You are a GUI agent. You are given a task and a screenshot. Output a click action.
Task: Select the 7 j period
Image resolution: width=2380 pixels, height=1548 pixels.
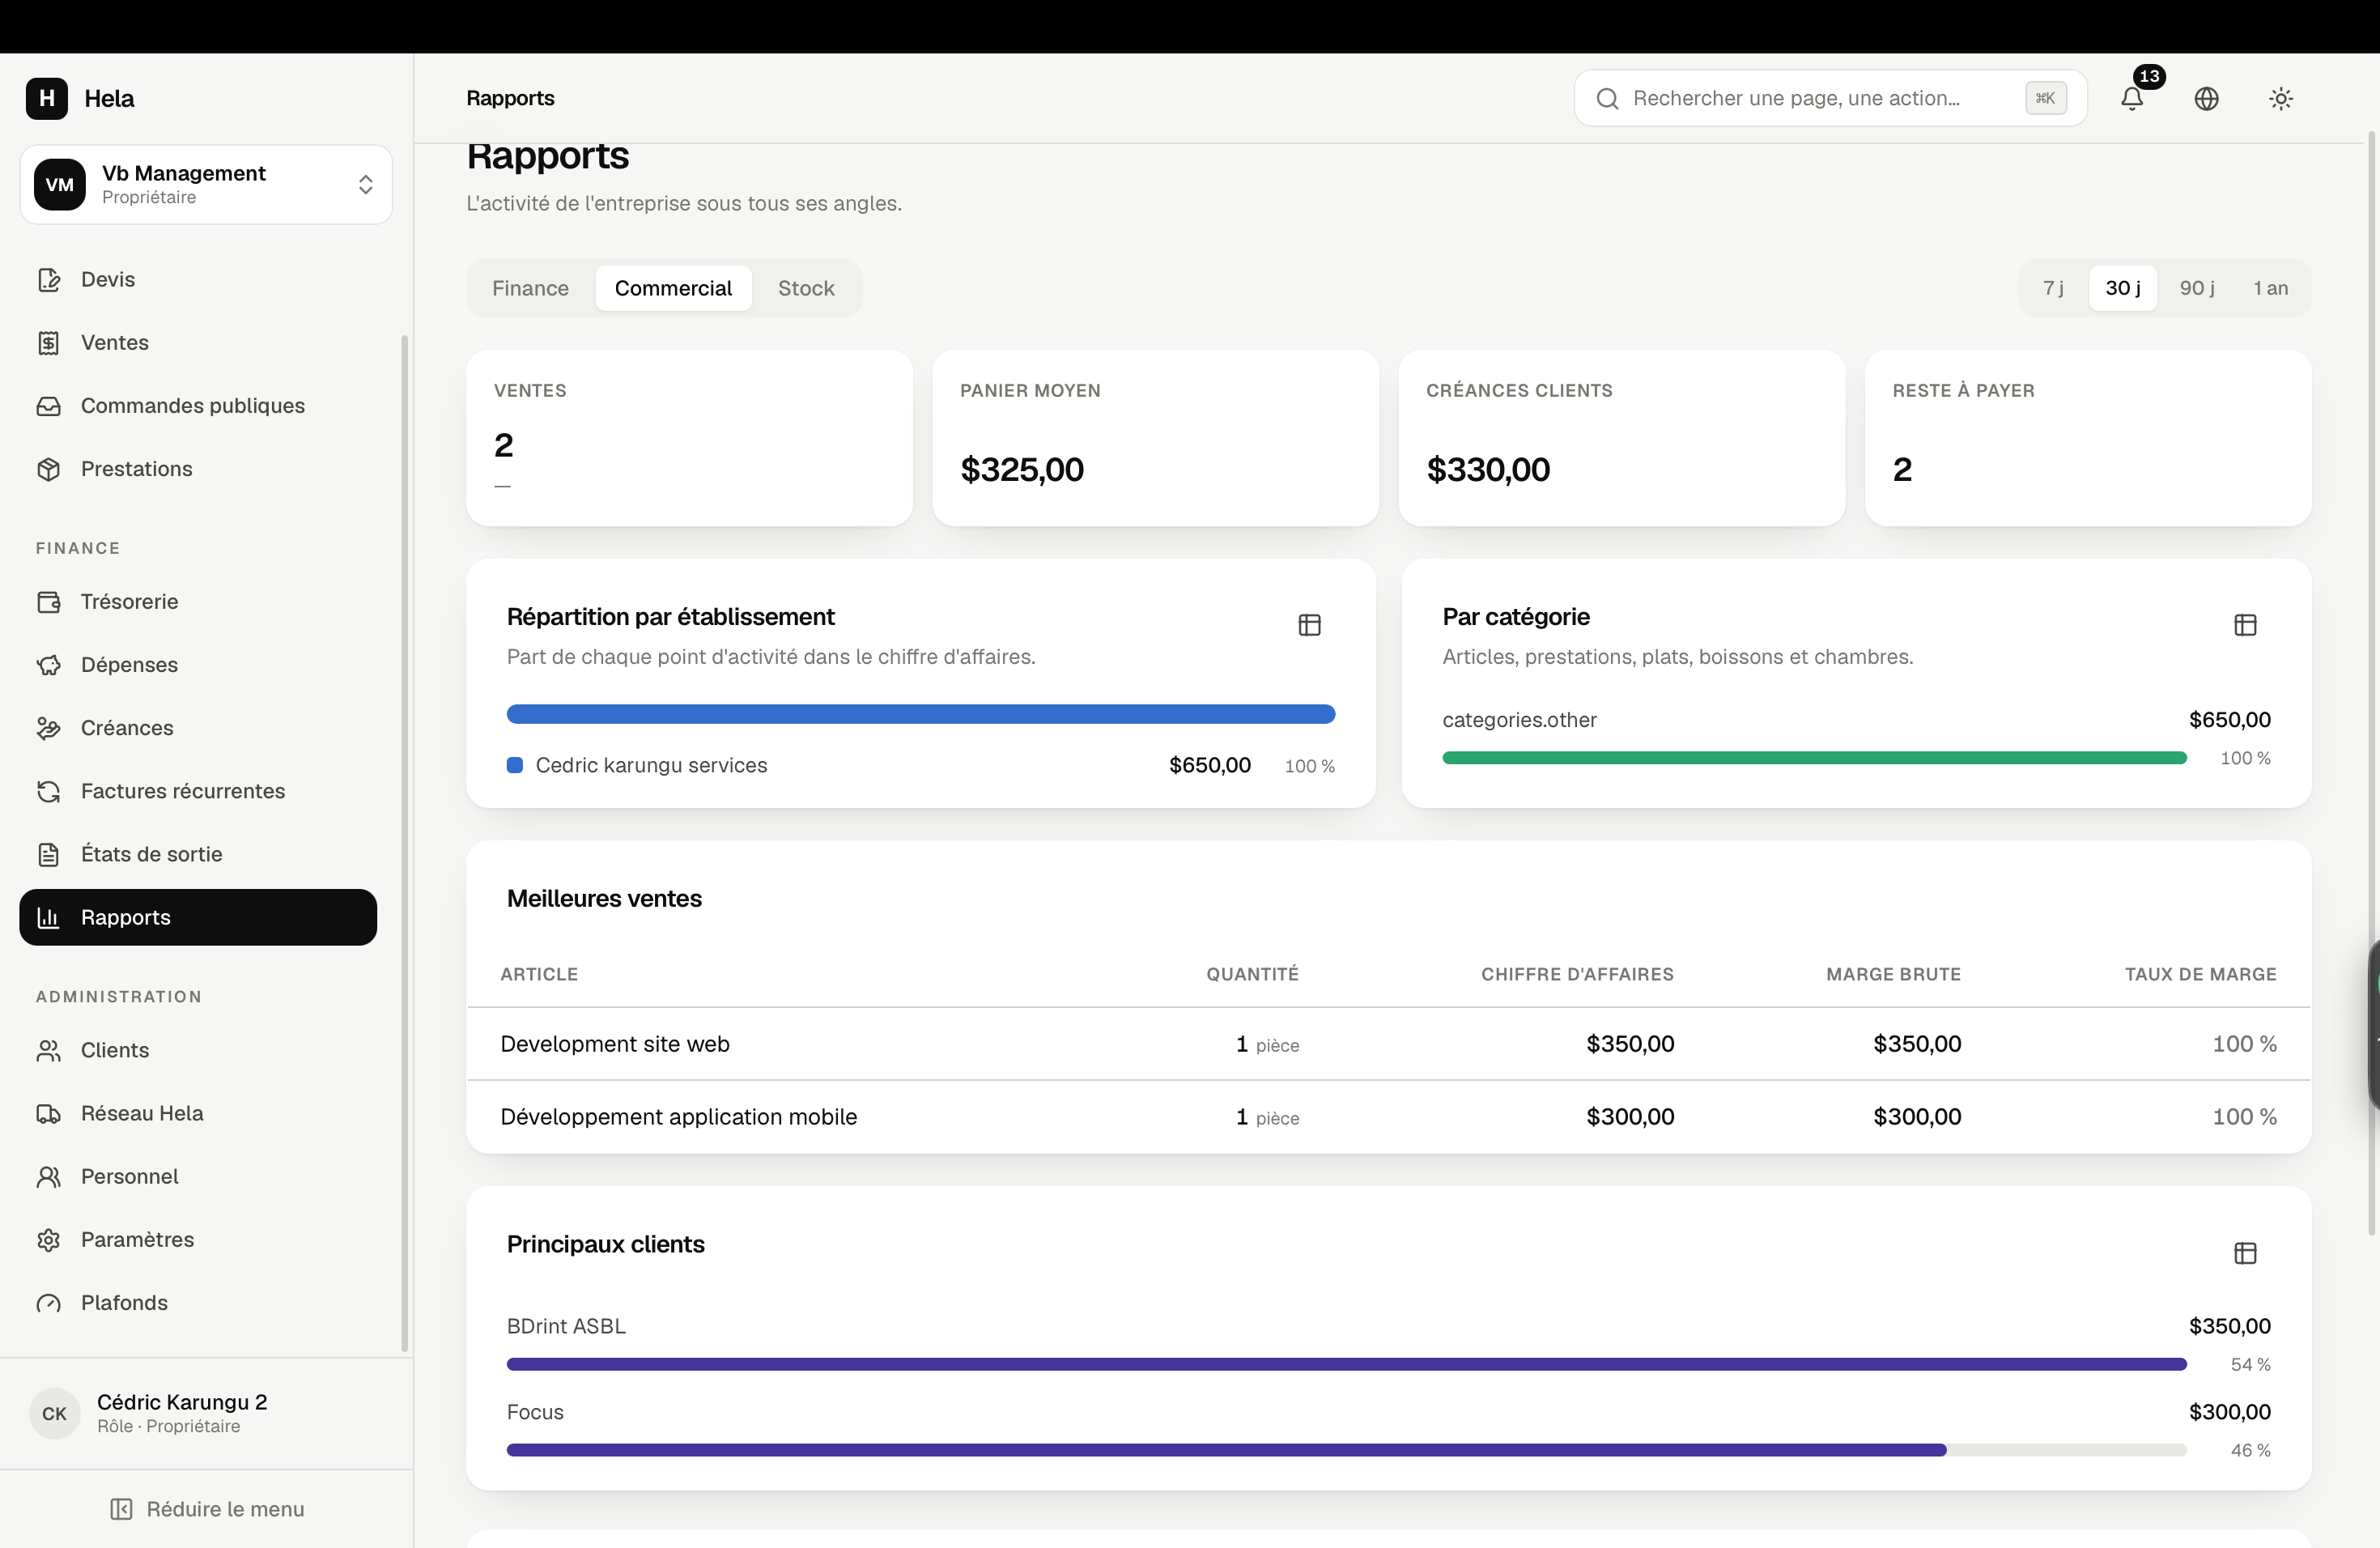(x=2053, y=288)
